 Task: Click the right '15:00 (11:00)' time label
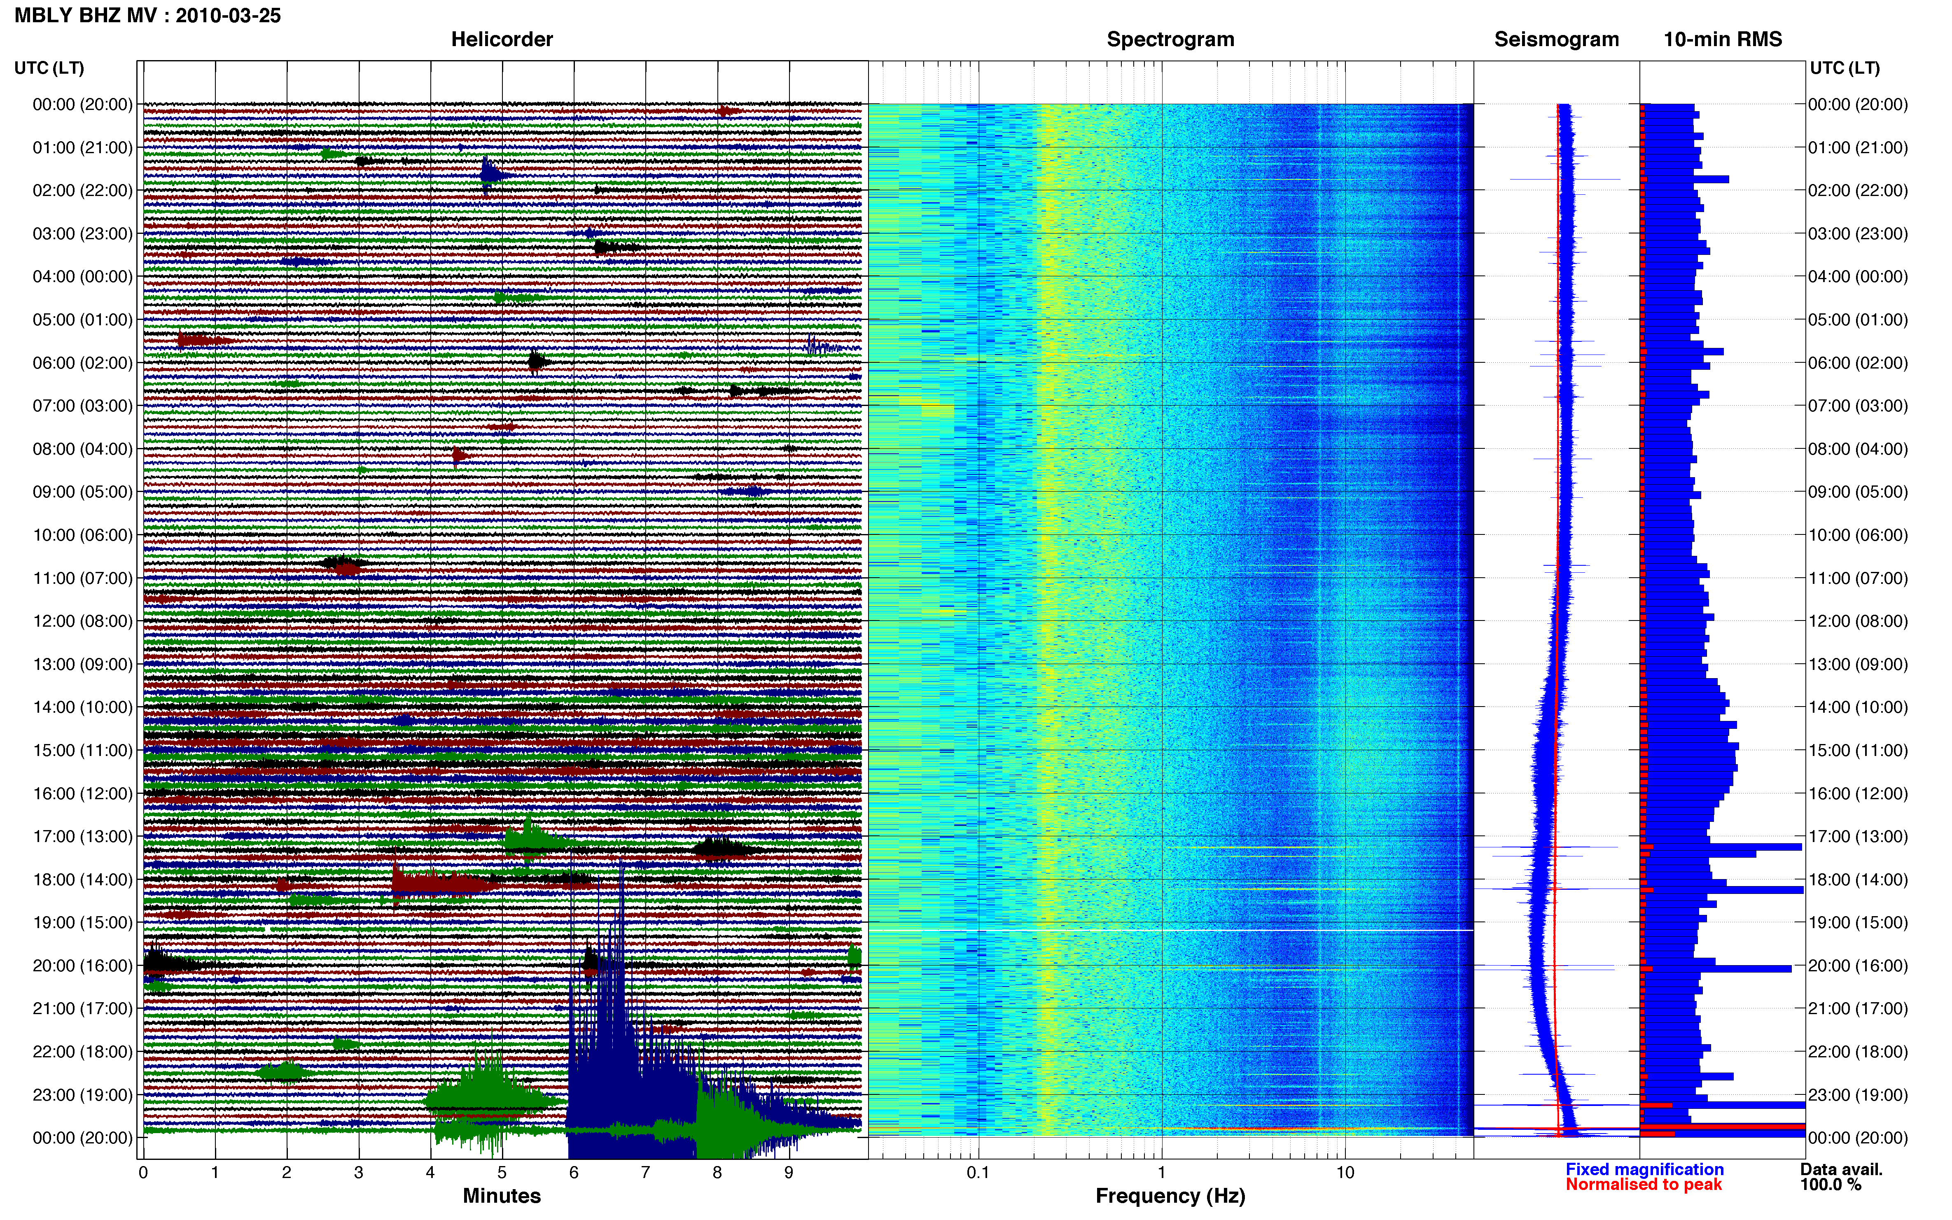1858,750
